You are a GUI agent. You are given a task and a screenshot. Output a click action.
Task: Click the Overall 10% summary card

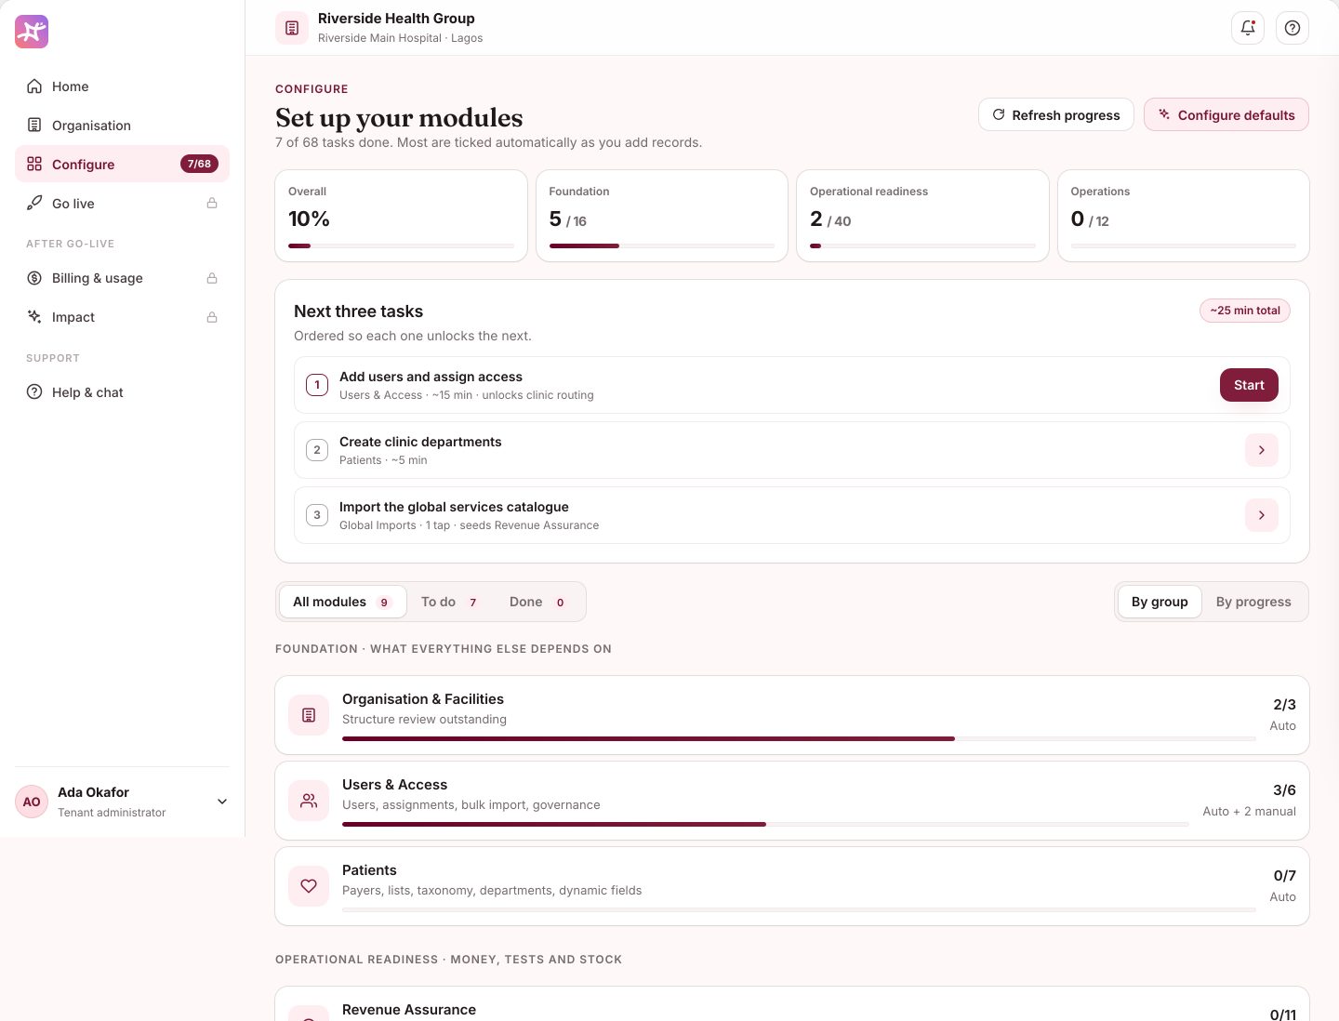401,216
